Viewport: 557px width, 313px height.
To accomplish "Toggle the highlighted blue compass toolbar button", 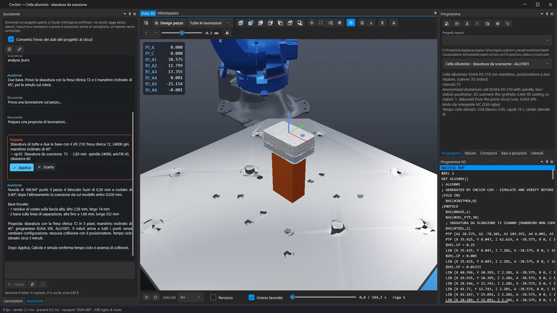I will (x=351, y=23).
